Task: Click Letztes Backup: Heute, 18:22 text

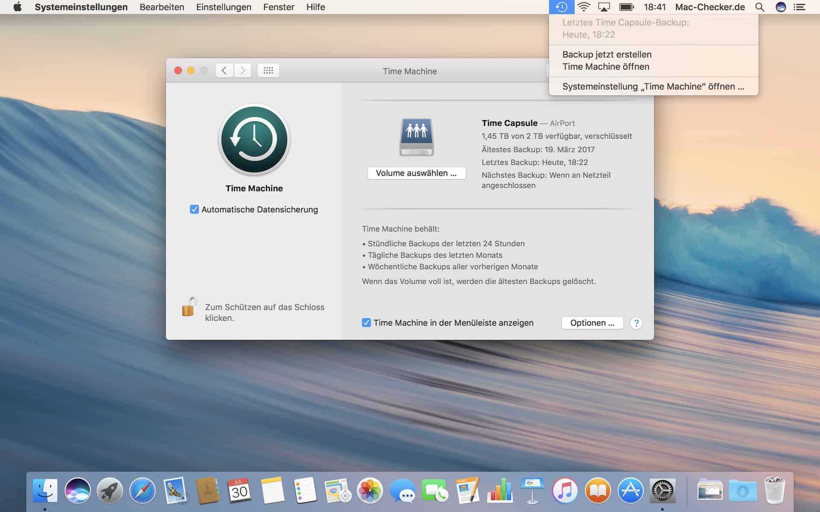Action: click(535, 162)
